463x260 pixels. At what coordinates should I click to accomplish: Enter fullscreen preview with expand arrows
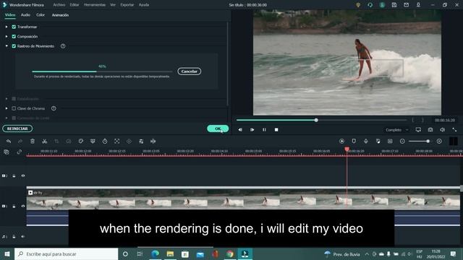point(454,130)
